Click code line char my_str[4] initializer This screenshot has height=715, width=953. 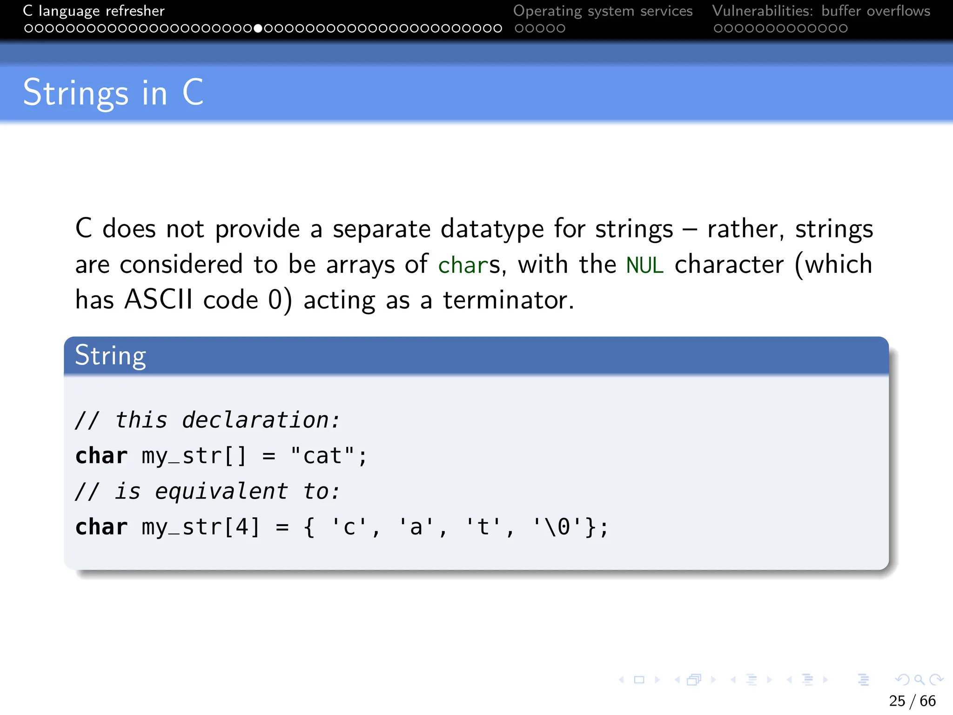point(342,527)
